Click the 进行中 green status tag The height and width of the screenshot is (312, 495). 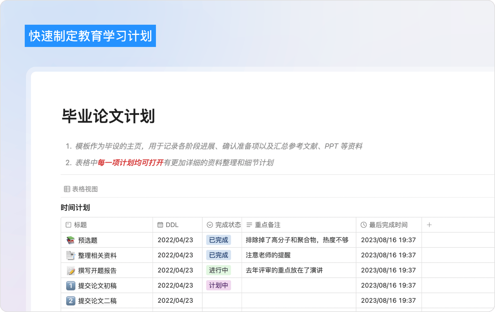[218, 270]
